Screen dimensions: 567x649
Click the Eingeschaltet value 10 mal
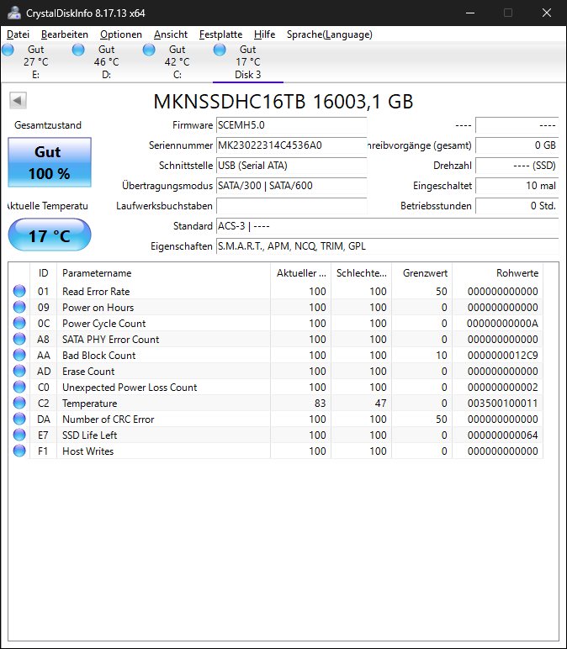517,186
